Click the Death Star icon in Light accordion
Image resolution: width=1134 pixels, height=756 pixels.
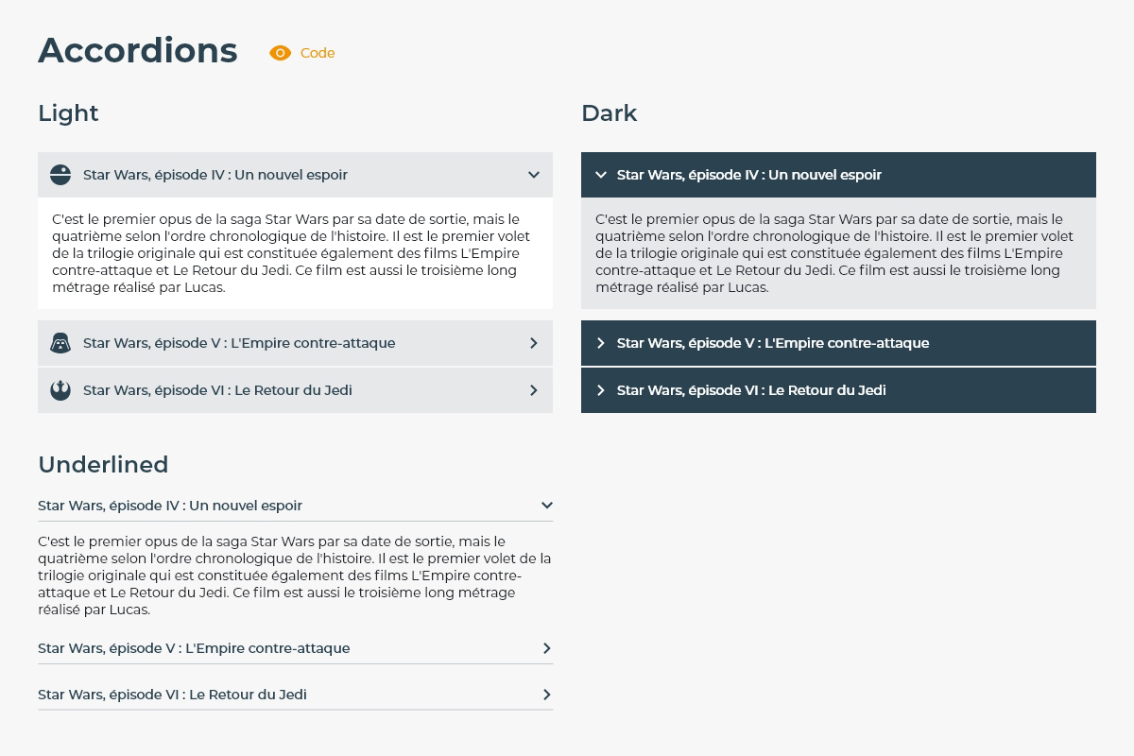(60, 175)
